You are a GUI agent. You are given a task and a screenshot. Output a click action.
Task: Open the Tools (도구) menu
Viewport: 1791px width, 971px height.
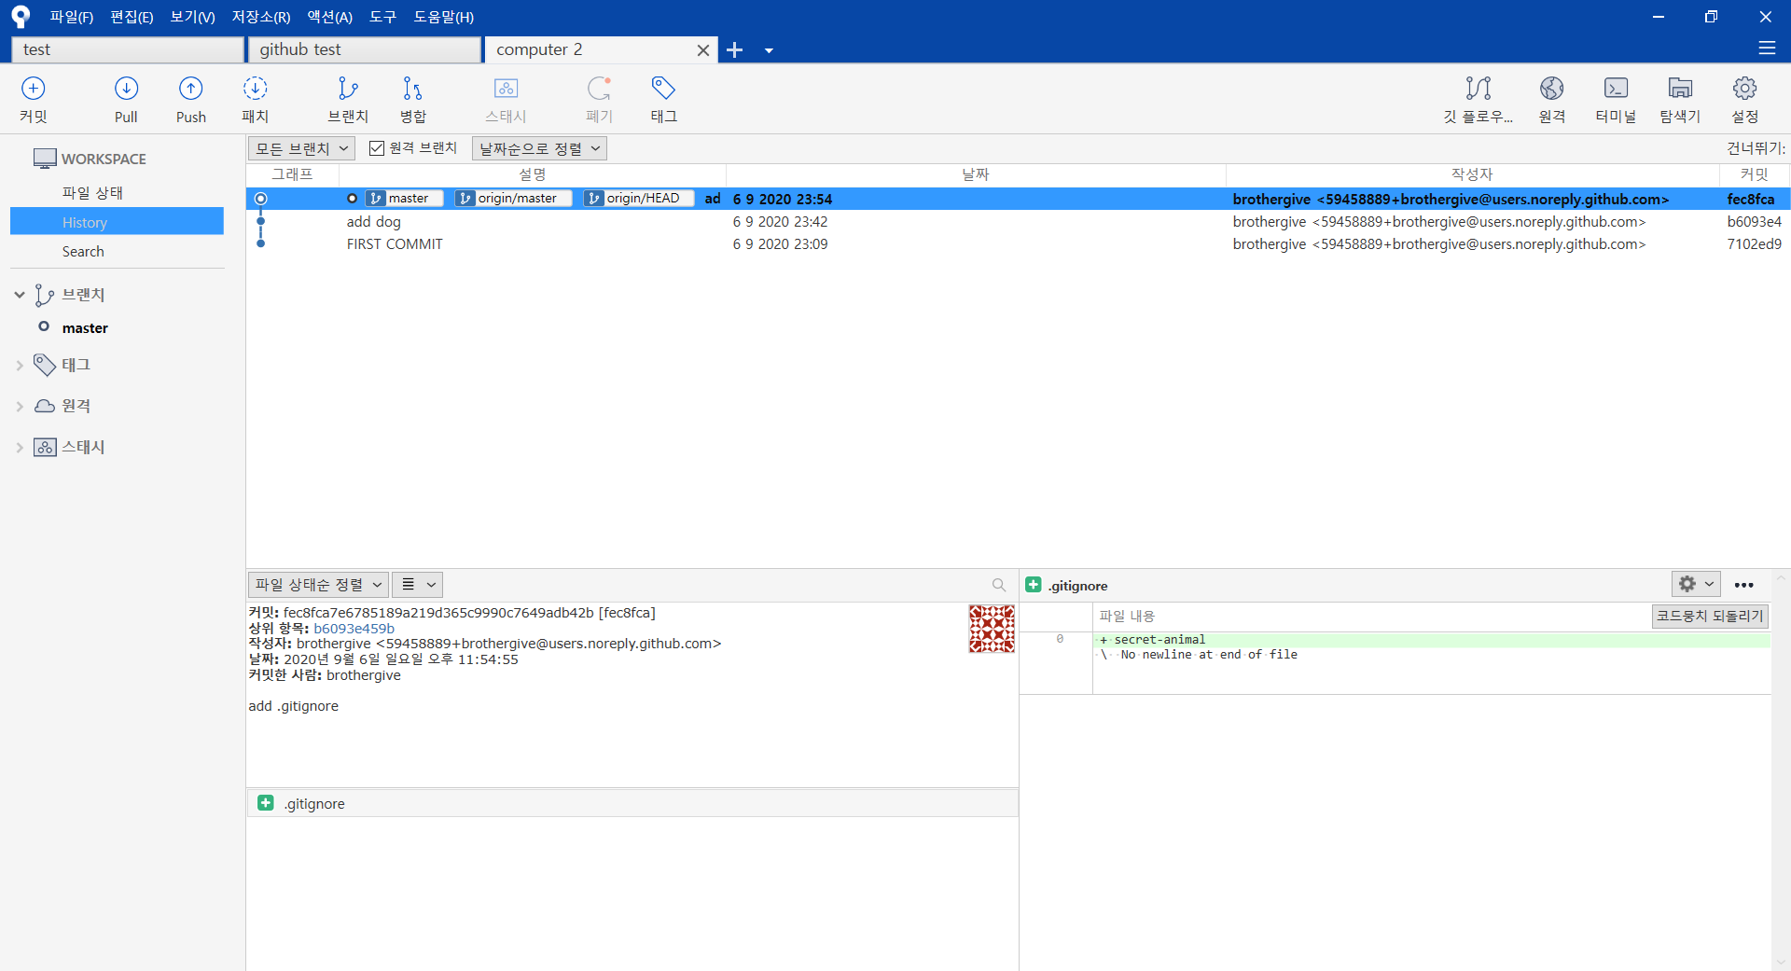click(x=382, y=17)
